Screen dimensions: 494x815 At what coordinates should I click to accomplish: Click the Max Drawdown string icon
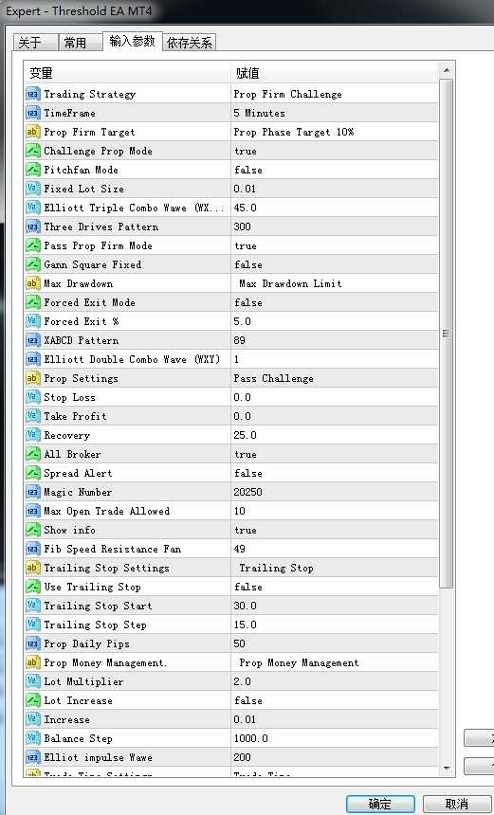point(32,283)
